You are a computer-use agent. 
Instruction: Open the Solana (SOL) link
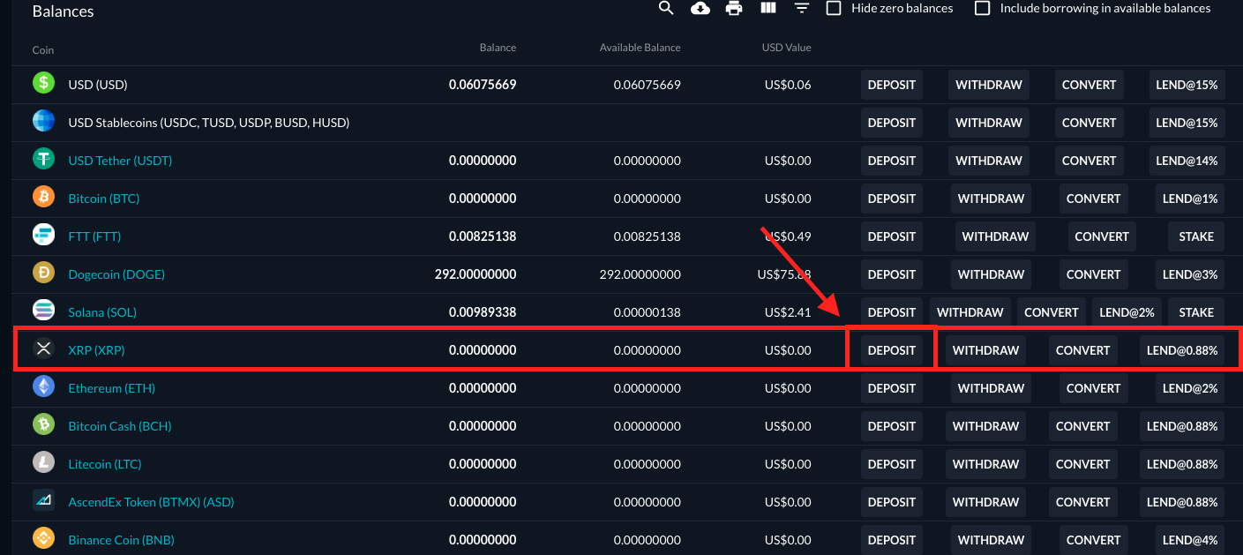102,312
